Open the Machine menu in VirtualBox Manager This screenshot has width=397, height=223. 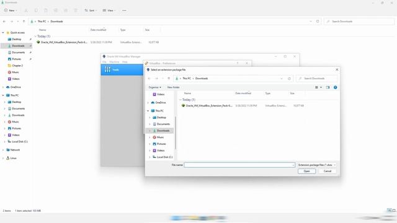[114, 62]
